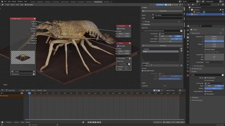Click the remove X beside File Subpath
This screenshot has width=225, height=126.
181,65
